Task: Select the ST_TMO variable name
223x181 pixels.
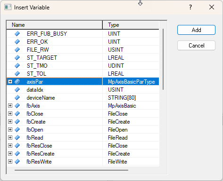Action: tap(37, 66)
